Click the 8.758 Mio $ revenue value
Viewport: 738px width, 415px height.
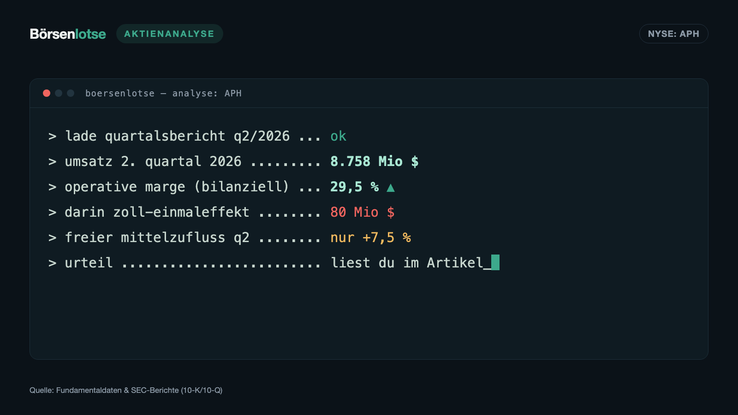(x=375, y=161)
